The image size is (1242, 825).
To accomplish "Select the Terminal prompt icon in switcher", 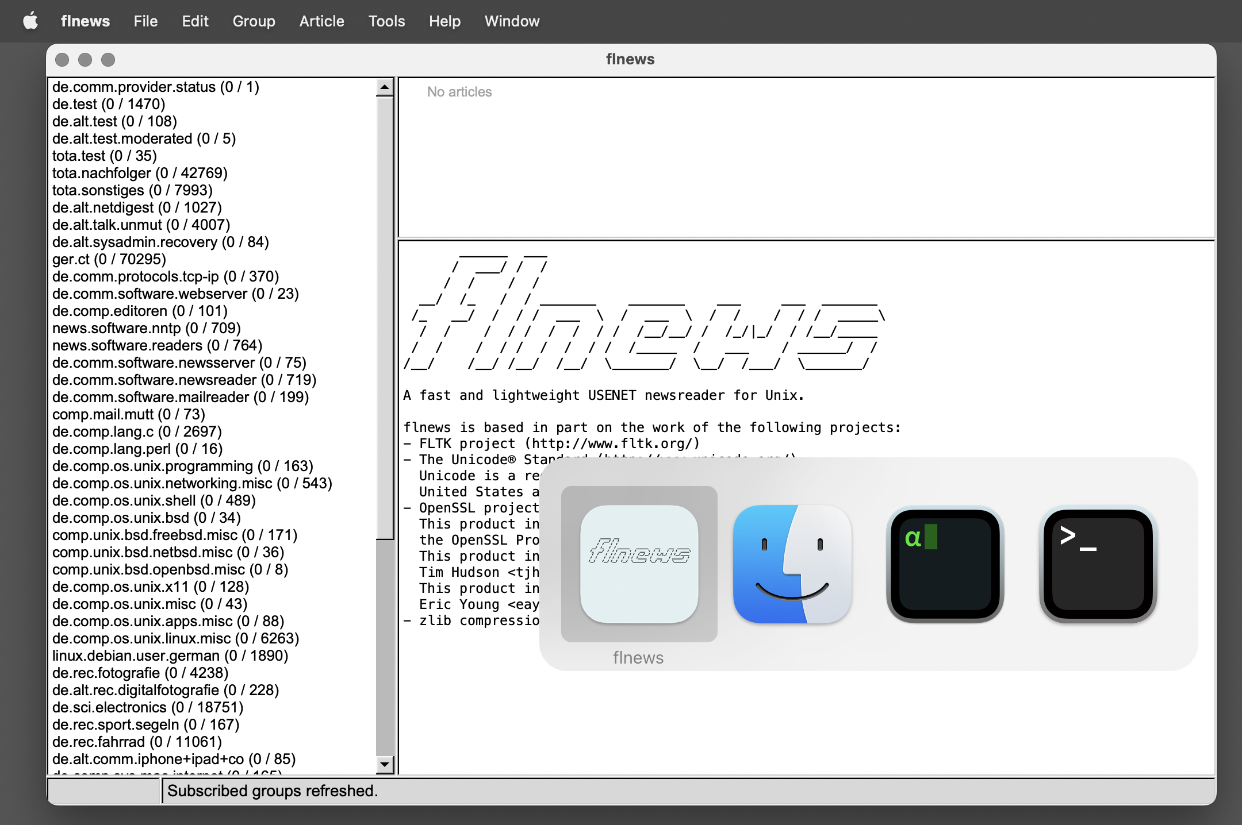I will pyautogui.click(x=1098, y=564).
